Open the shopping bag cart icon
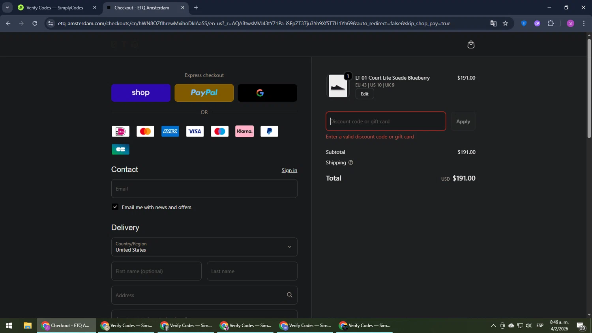The height and width of the screenshot is (333, 592). (x=470, y=45)
